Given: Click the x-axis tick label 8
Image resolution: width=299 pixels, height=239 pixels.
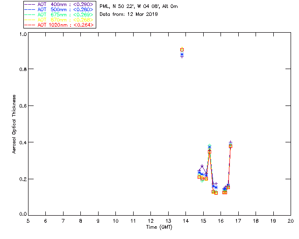Looking at the screenshot, I should tap(81, 221).
